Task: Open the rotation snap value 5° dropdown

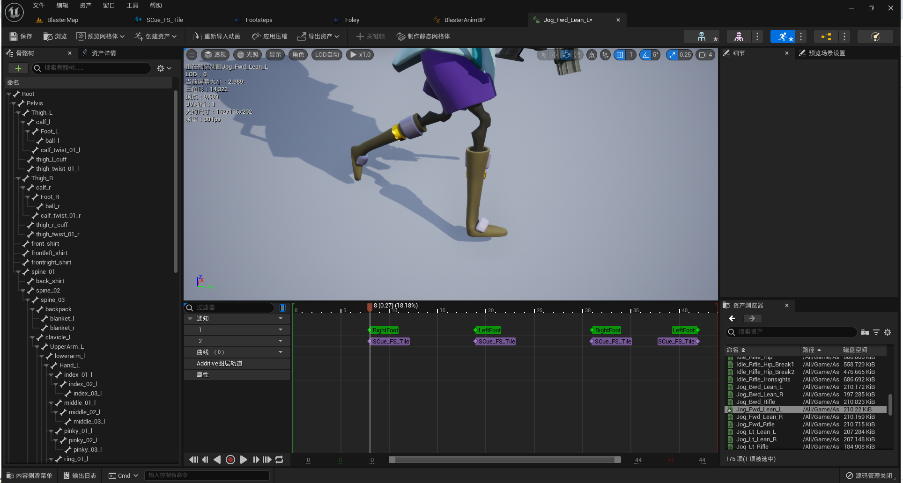Action: coord(655,55)
